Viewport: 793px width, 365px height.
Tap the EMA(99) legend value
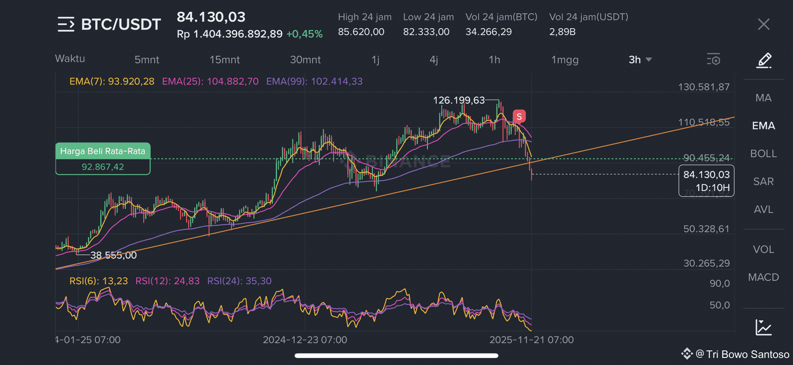[314, 81]
